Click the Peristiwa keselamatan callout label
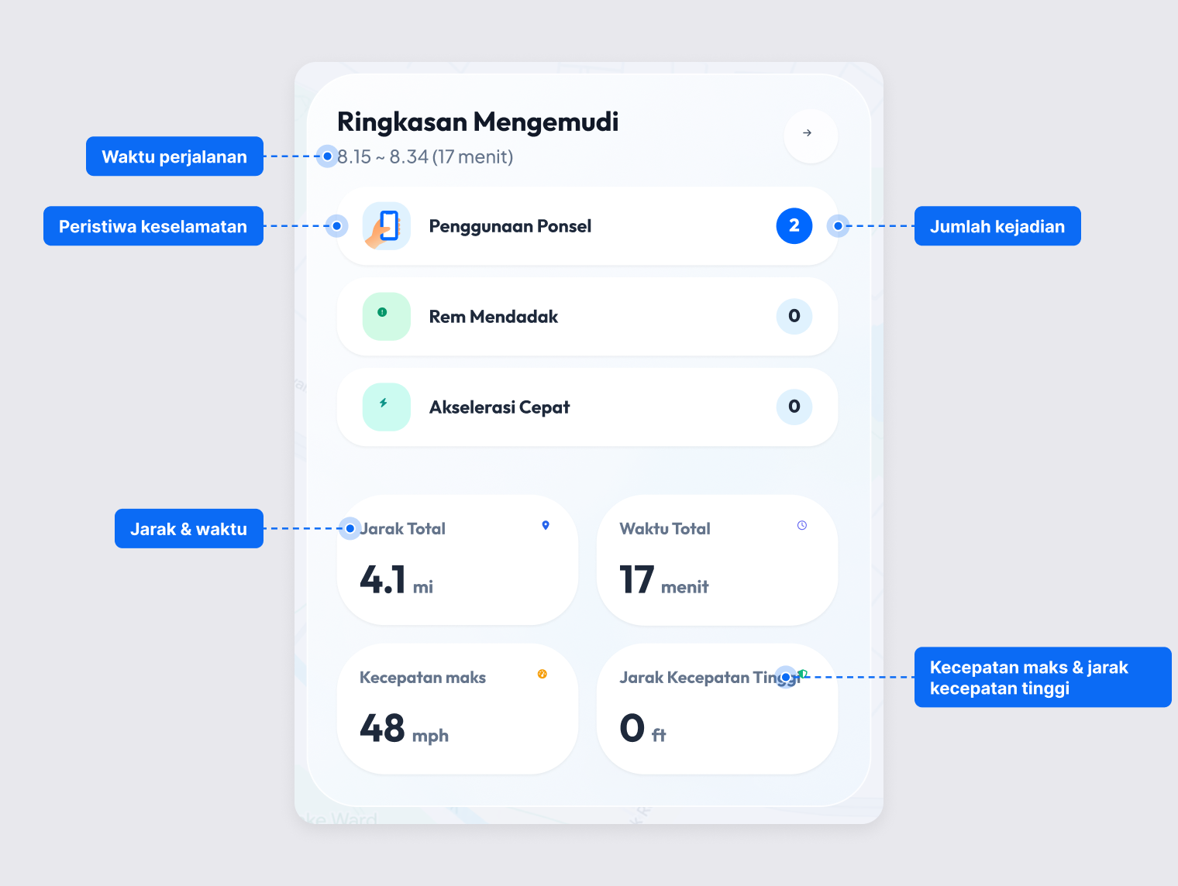The height and width of the screenshot is (886, 1178). pos(153,226)
